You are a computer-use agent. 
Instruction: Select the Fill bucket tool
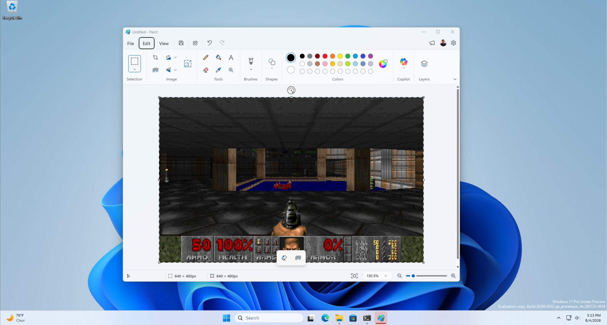pos(218,57)
